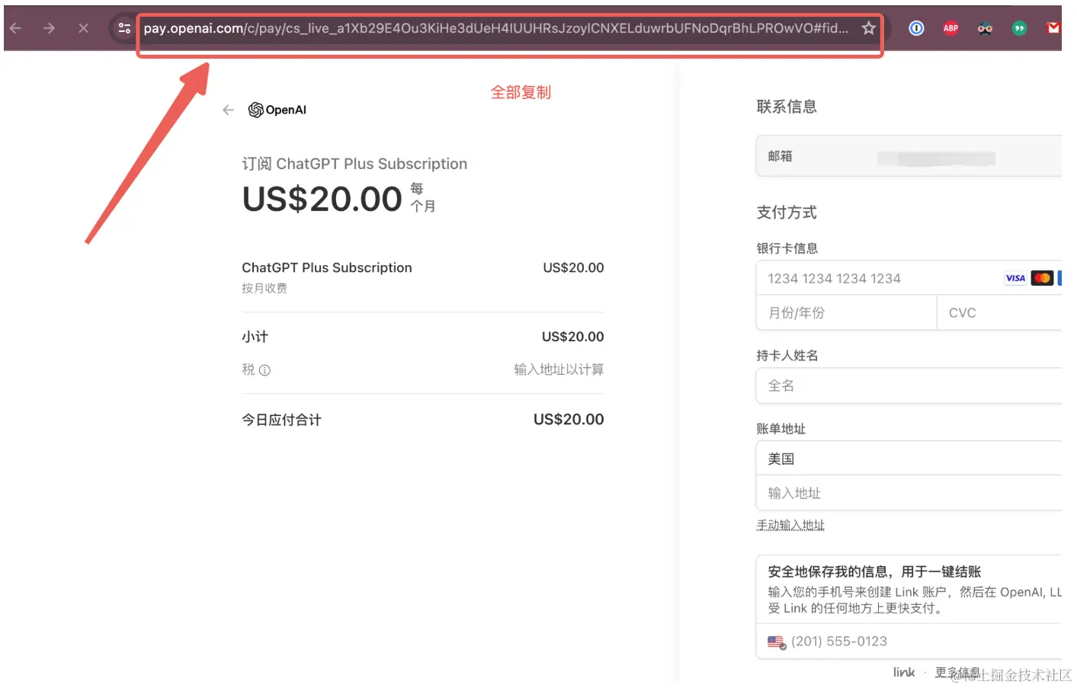Click the 联系信息 heading
The height and width of the screenshot is (688, 1077).
tap(787, 107)
